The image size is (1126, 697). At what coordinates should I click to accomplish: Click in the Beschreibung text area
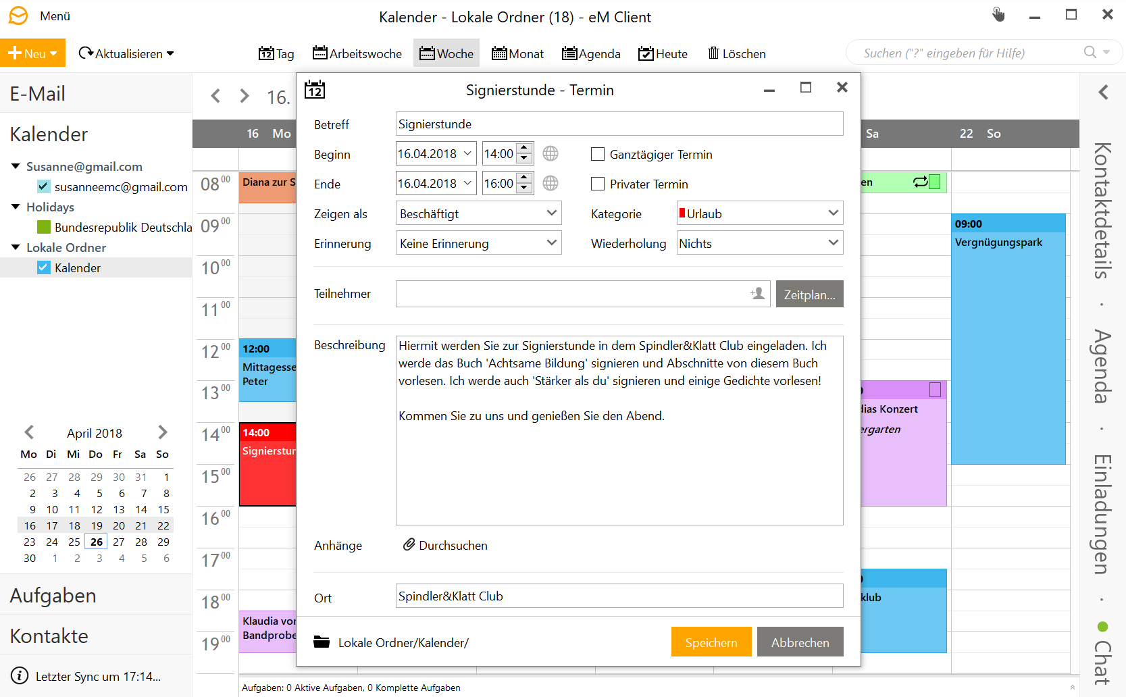(619, 430)
